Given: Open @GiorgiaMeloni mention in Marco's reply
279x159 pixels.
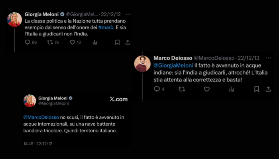Looking at the screenshot, I should [x=173, y=65].
